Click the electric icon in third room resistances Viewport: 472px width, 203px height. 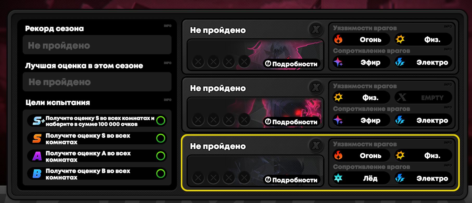[x=400, y=178]
